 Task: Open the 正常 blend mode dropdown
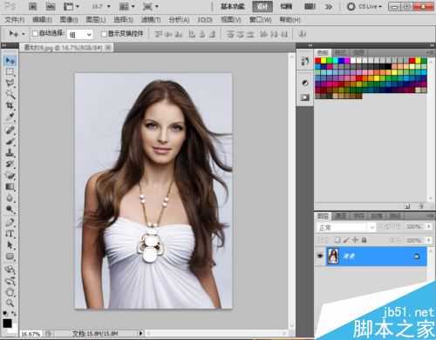pyautogui.click(x=346, y=227)
